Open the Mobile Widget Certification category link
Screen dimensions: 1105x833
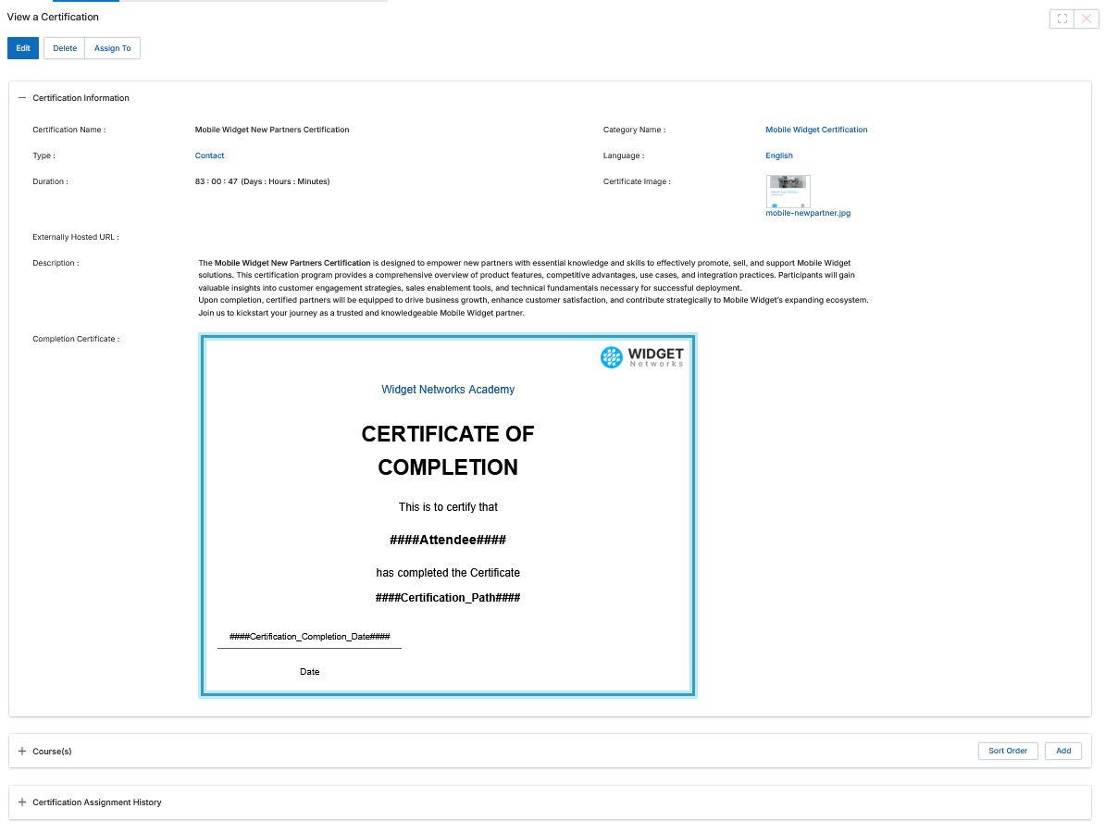816,130
